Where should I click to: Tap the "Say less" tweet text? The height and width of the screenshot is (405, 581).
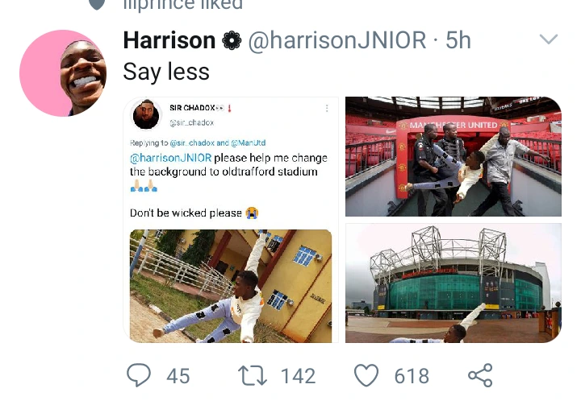[166, 72]
